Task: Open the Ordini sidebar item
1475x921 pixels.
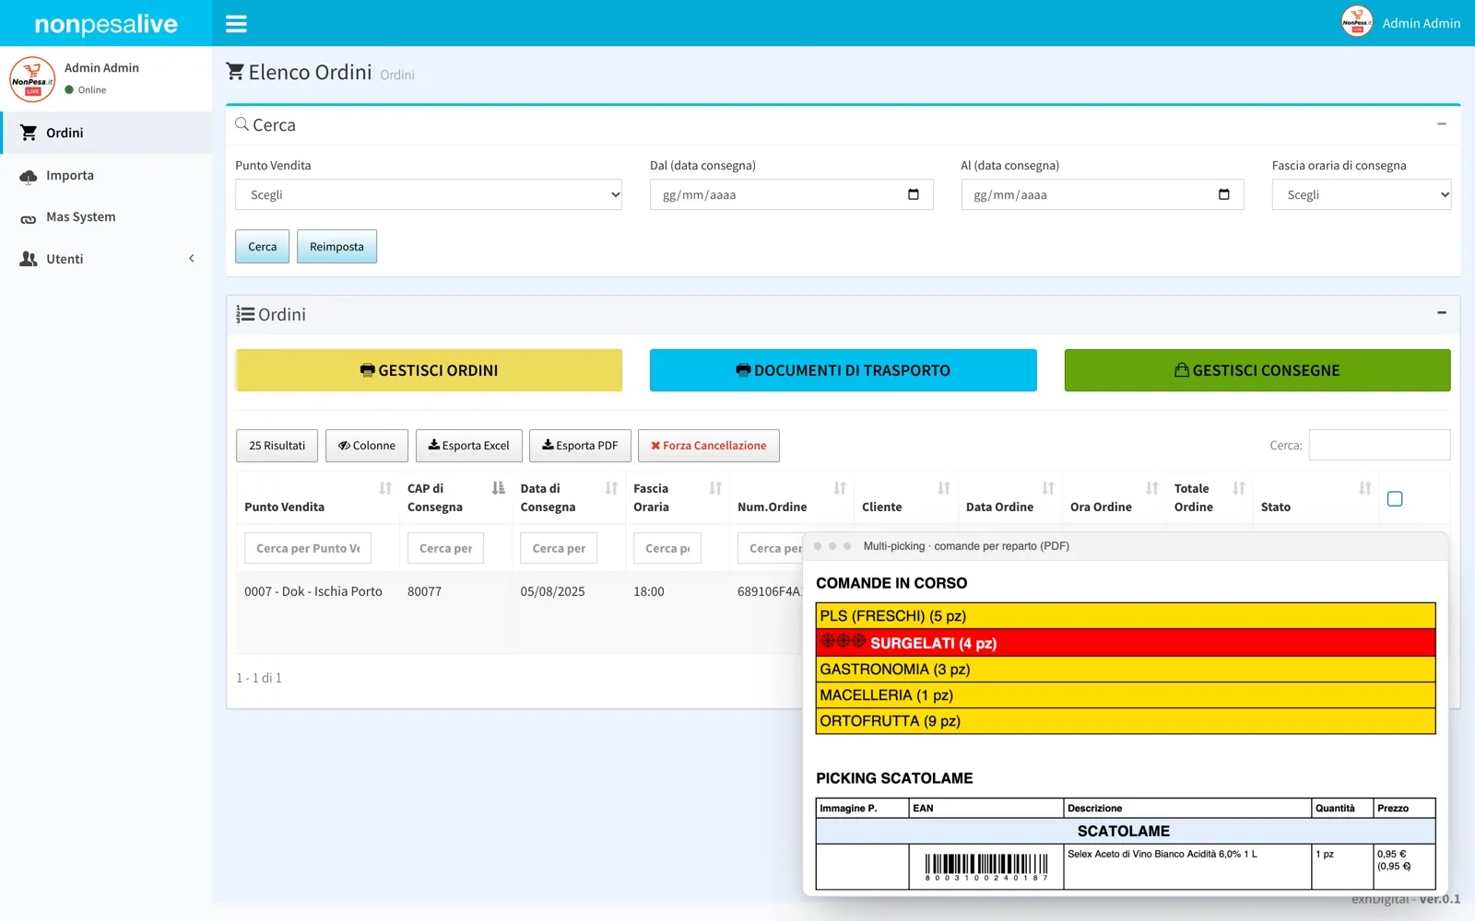Action: click(106, 133)
